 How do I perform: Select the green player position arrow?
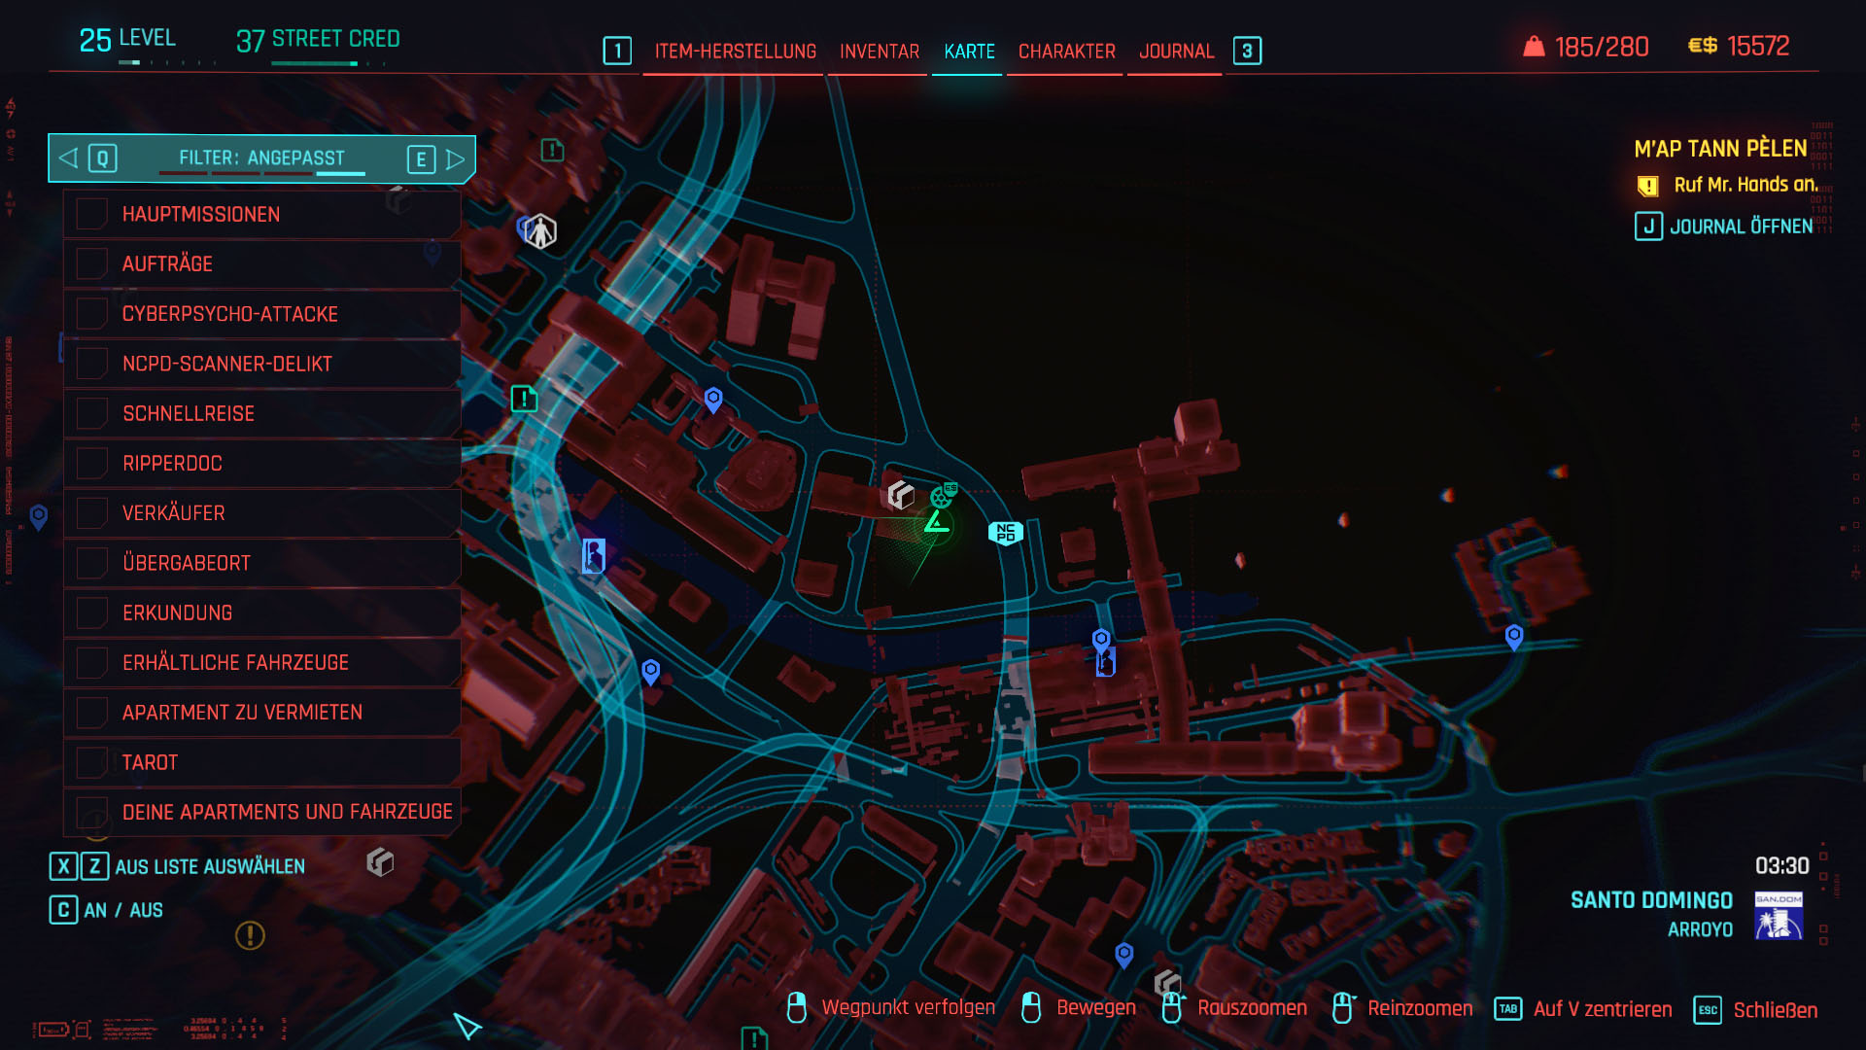pyautogui.click(x=936, y=523)
